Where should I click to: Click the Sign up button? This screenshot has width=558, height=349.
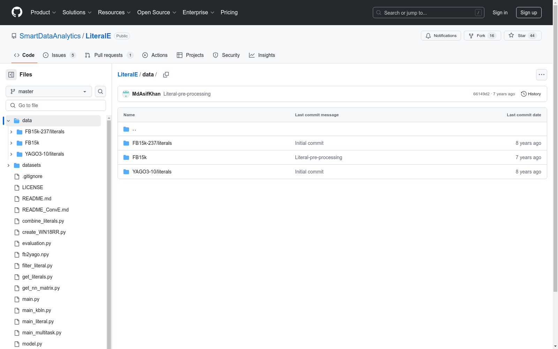[x=529, y=13]
